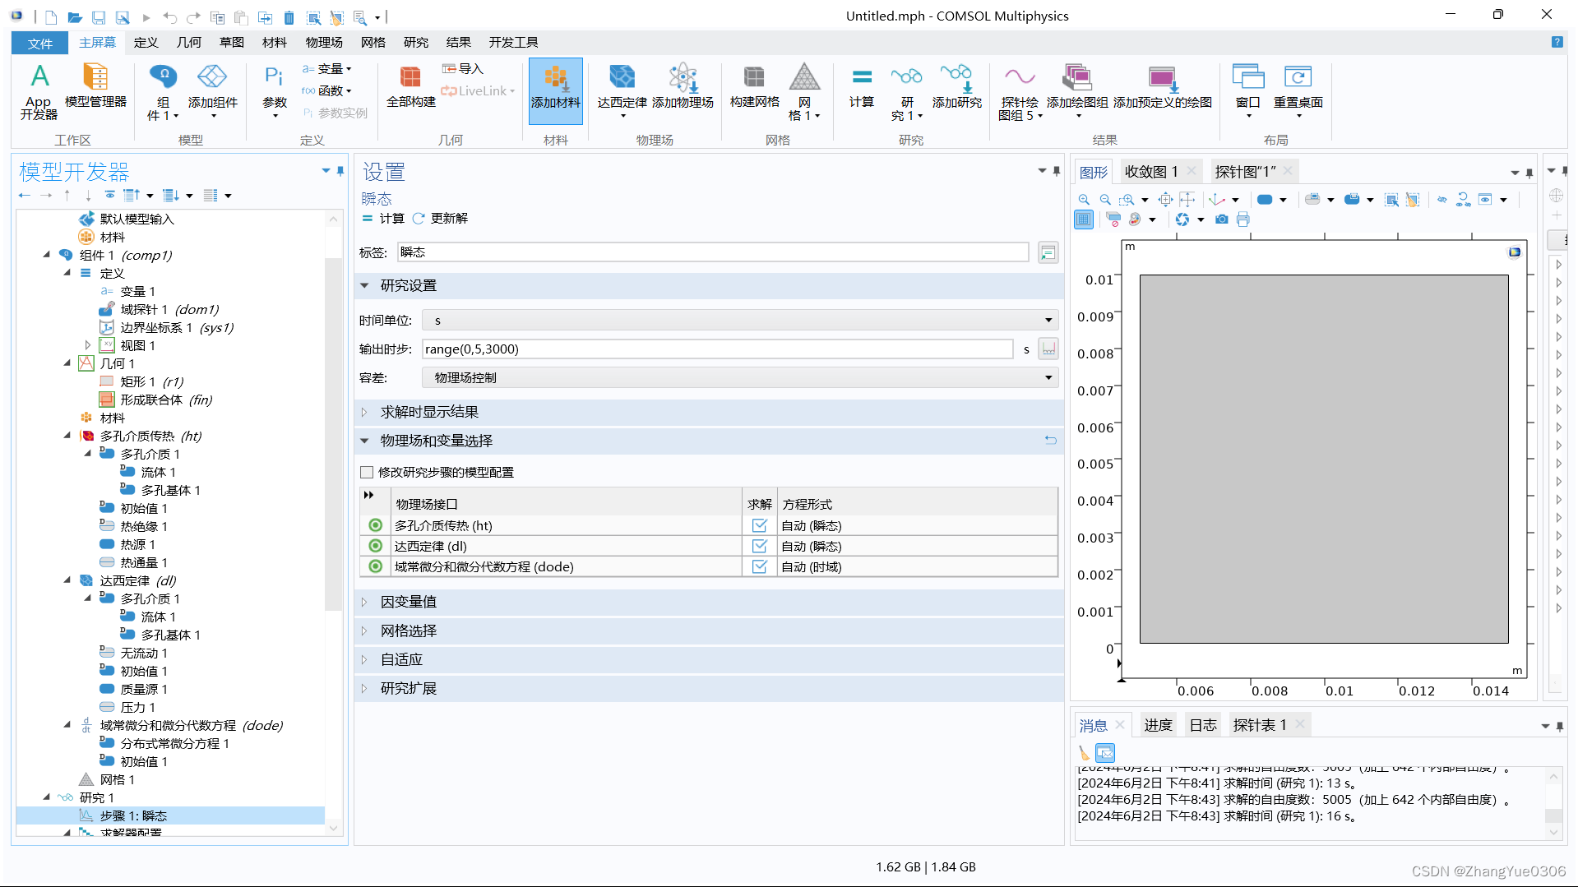Screen dimensions: 1578x887
Task: Check 'Modify model configuration for study step' (修改研究步骤的模型配置)
Action: pos(367,473)
